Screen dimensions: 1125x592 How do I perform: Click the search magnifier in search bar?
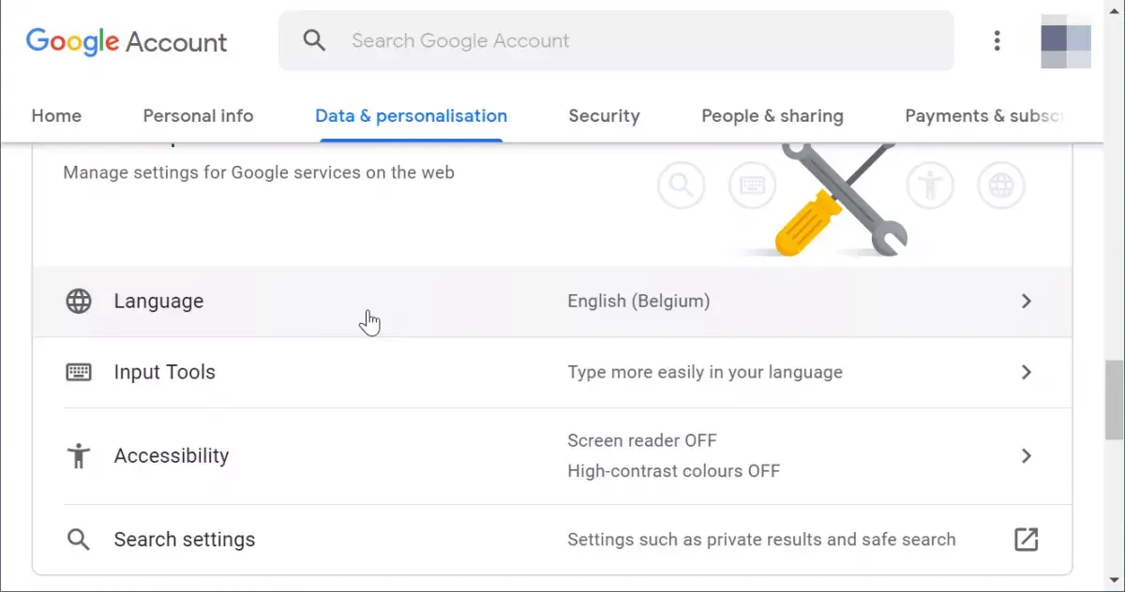coord(314,40)
